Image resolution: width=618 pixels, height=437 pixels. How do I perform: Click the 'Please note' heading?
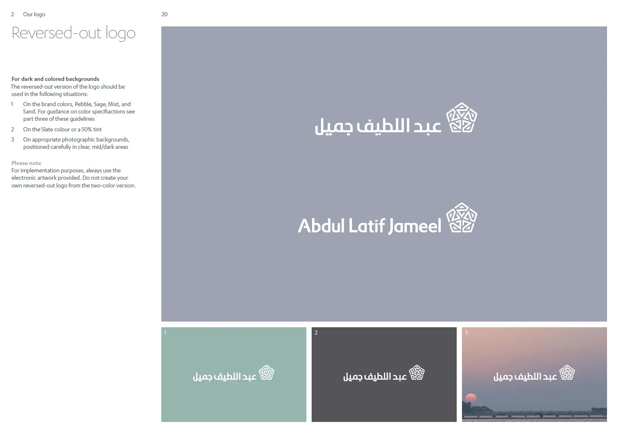point(26,163)
